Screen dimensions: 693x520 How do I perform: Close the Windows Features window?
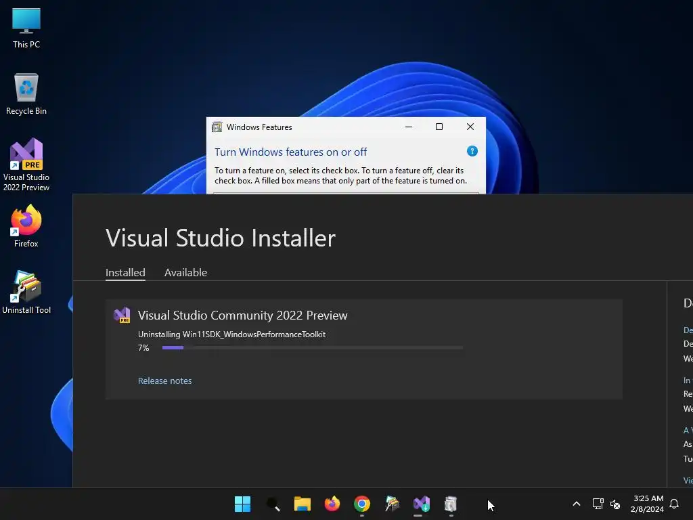point(470,127)
